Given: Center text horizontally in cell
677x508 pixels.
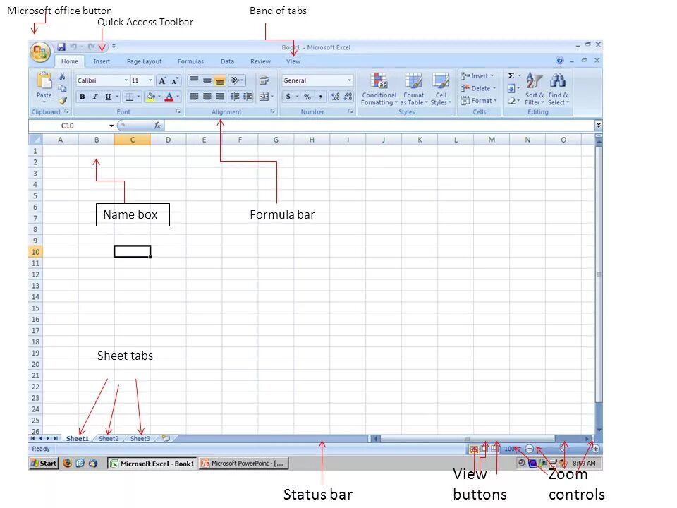Looking at the screenshot, I should 207,97.
